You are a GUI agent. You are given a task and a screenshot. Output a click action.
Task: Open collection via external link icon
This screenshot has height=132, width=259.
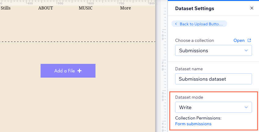click(249, 40)
